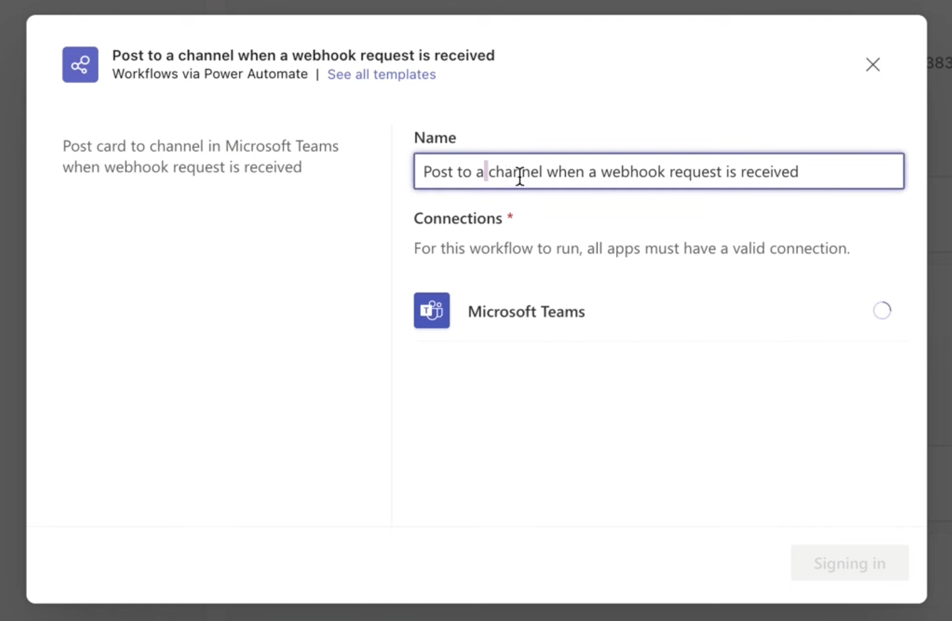Click the red required asterisk
This screenshot has height=621, width=952.
(510, 217)
